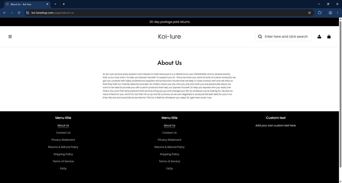This screenshot has width=342, height=183.
Task: Close the About Us – Koi-lure tab
Action: pos(47,4)
